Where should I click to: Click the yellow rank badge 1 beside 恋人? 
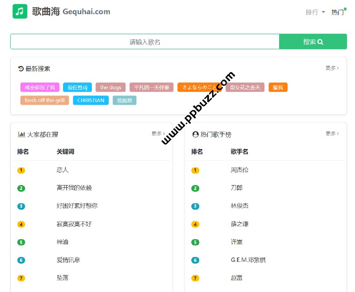click(x=21, y=170)
